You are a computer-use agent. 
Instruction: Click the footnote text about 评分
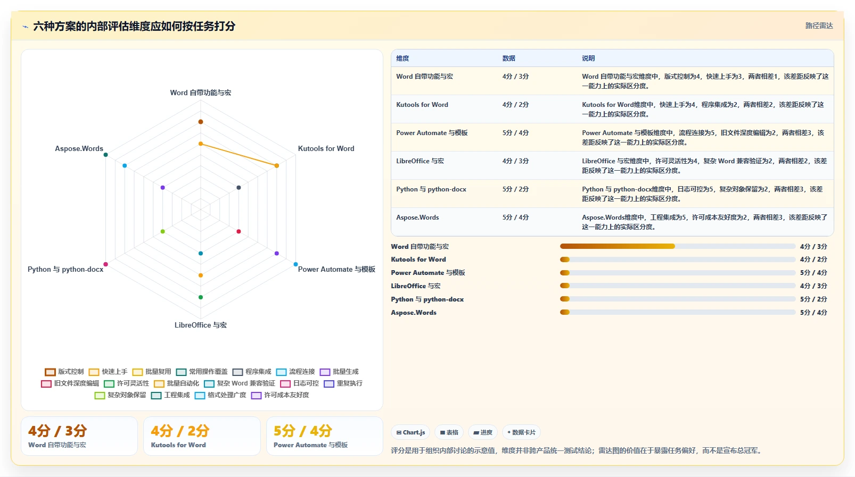pos(577,451)
